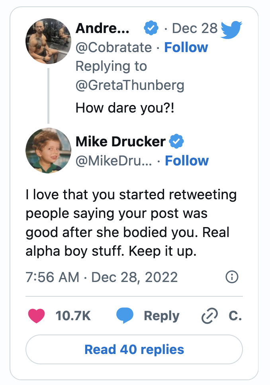Open the shirtless gym profile picture
This screenshot has width=270, height=385.
48,41
